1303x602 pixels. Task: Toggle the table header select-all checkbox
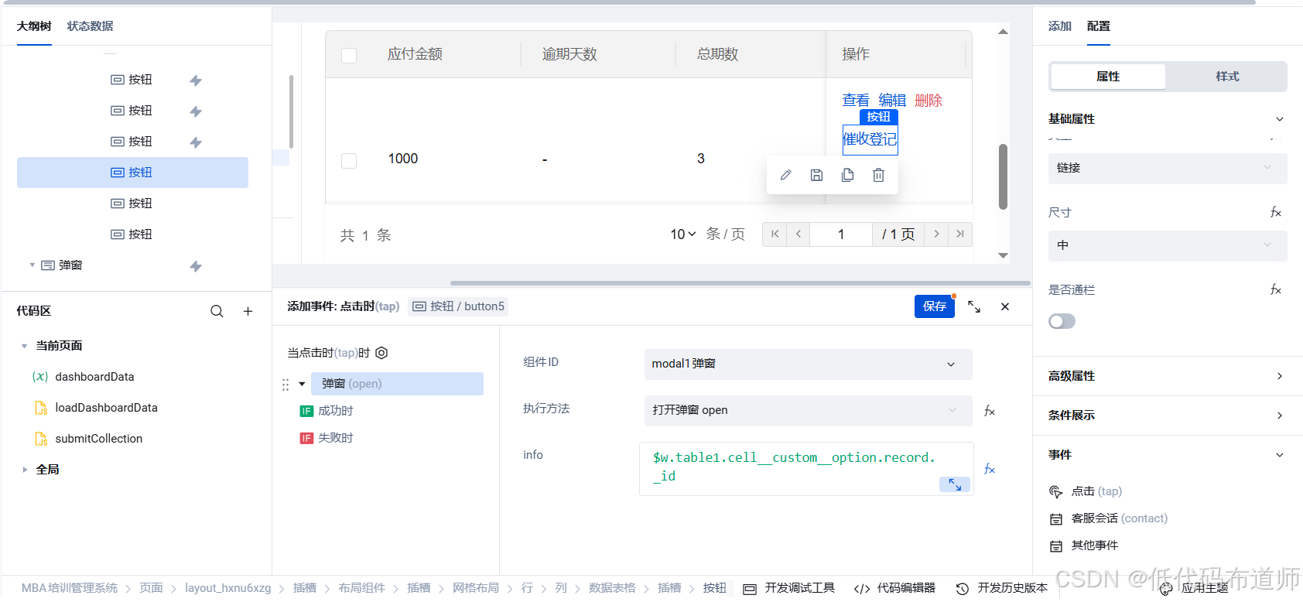point(349,55)
